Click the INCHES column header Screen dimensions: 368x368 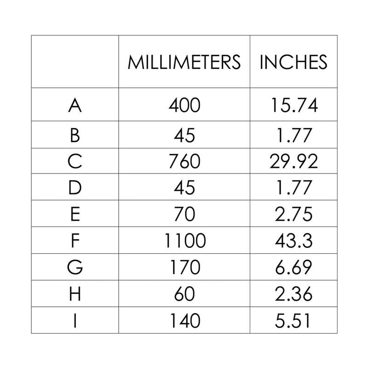click(x=293, y=62)
